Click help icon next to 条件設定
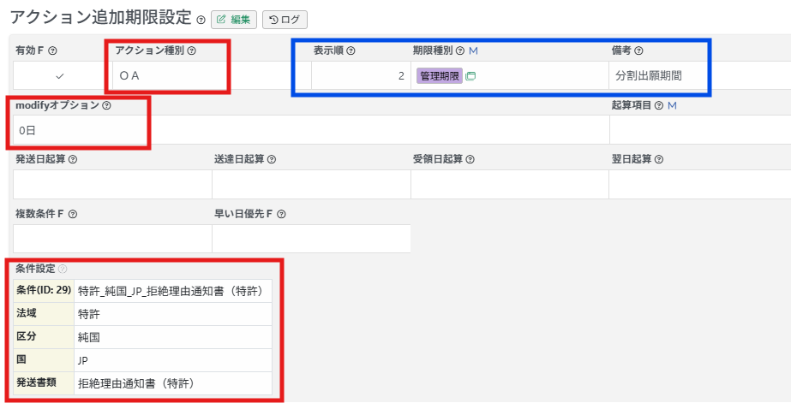Image resolution: width=791 pixels, height=403 pixels. 63,269
